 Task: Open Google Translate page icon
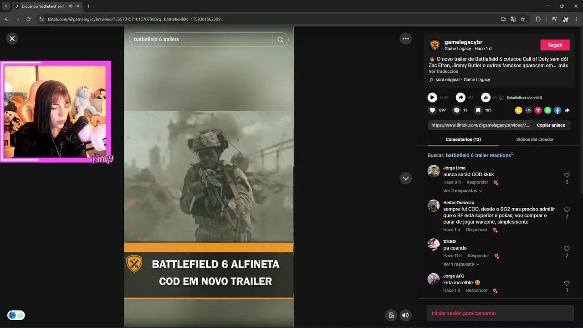pos(513,19)
